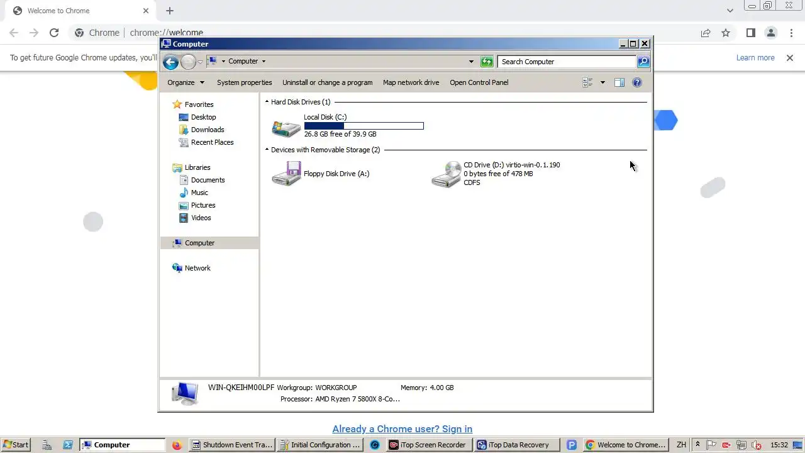Click Uninstall or change a program
Viewport: 805px width, 453px height.
pos(327,82)
